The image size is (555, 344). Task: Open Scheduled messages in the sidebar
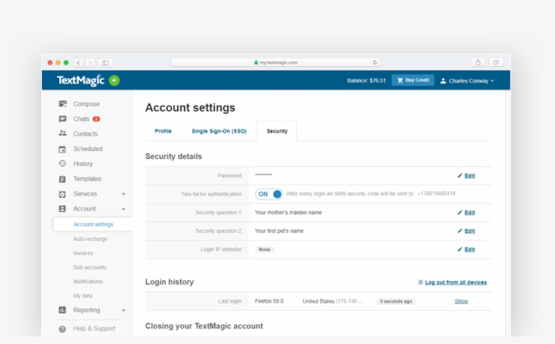point(87,149)
